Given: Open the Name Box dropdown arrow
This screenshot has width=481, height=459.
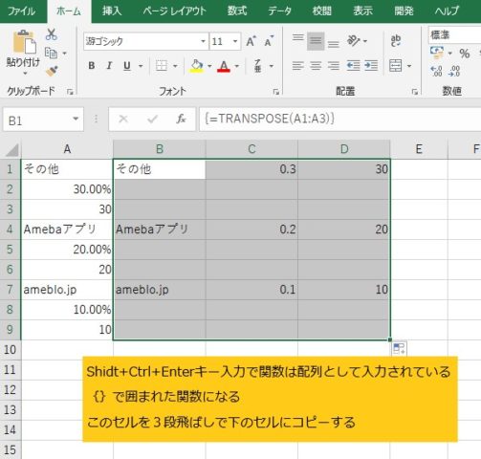Looking at the screenshot, I should (x=76, y=119).
